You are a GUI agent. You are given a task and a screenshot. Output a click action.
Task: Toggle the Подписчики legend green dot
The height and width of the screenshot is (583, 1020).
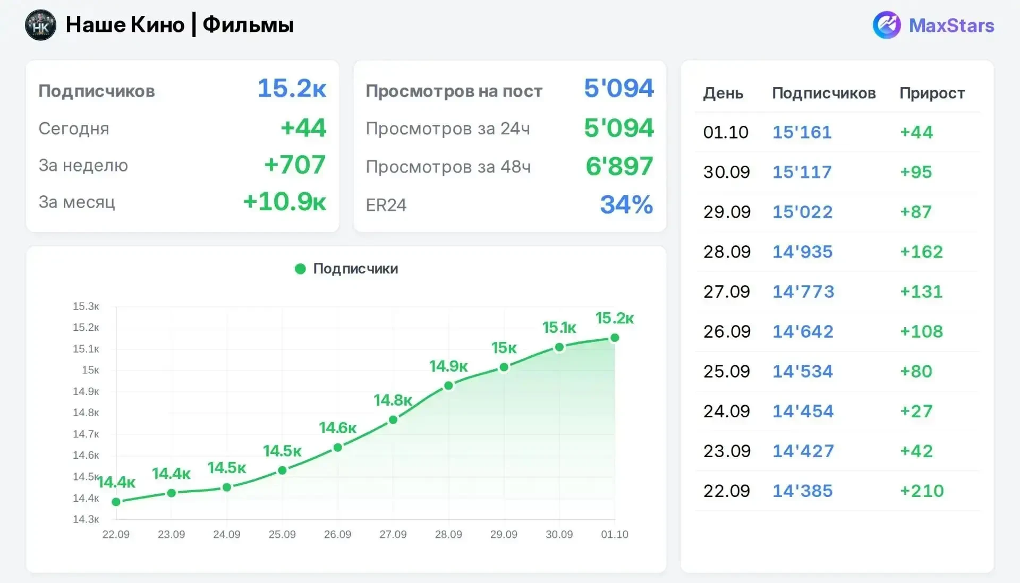300,269
